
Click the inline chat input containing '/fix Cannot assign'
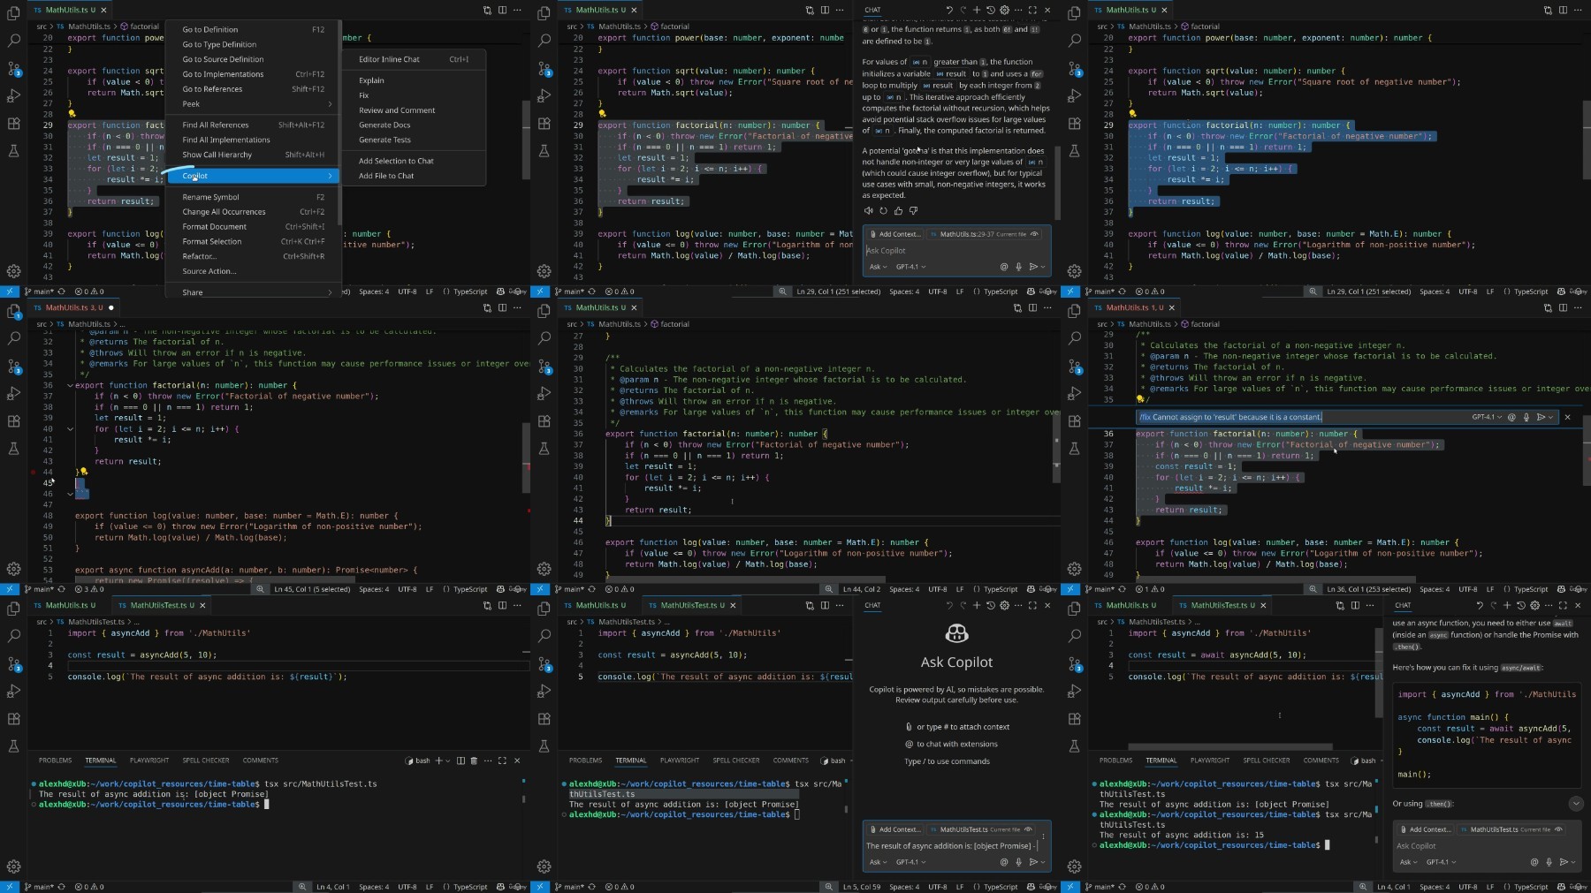(x=1304, y=417)
